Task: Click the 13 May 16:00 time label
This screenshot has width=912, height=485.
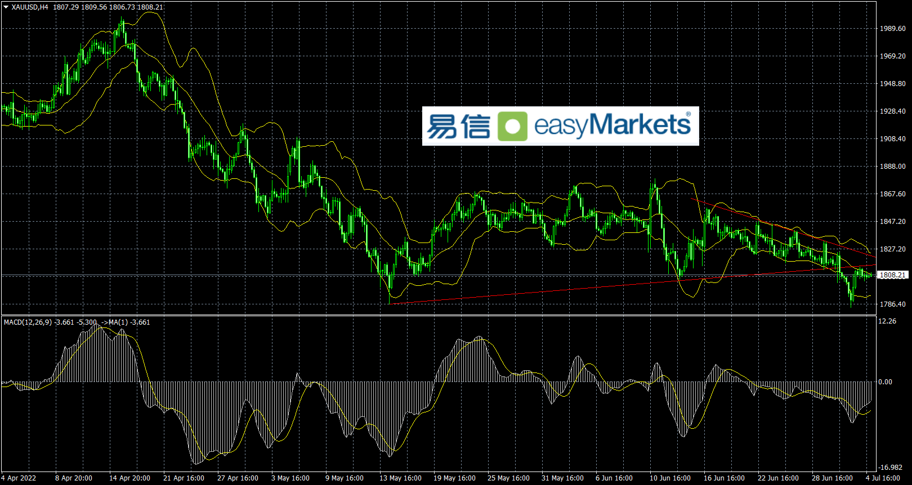Action: [400, 478]
